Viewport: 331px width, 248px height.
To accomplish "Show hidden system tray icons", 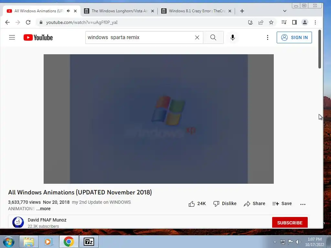I will pyautogui.click(x=275, y=242).
